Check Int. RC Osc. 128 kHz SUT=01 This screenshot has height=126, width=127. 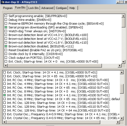pyautogui.click(x=4, y=107)
